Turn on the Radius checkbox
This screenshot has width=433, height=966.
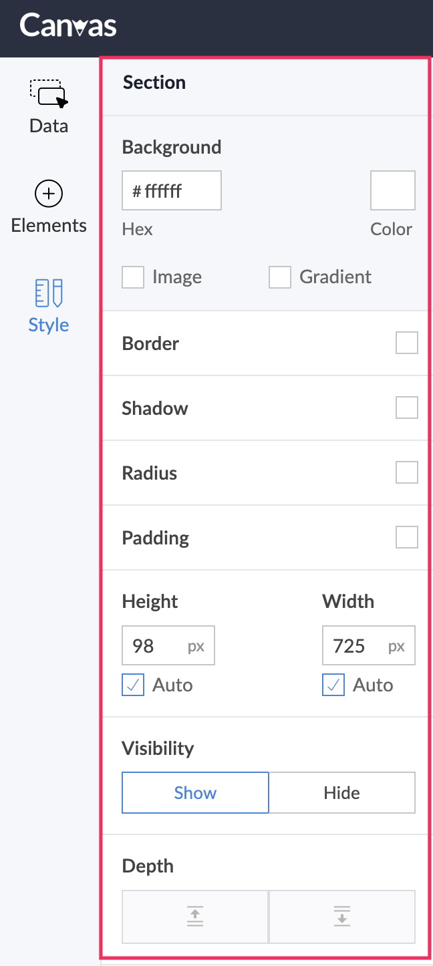[x=407, y=472]
